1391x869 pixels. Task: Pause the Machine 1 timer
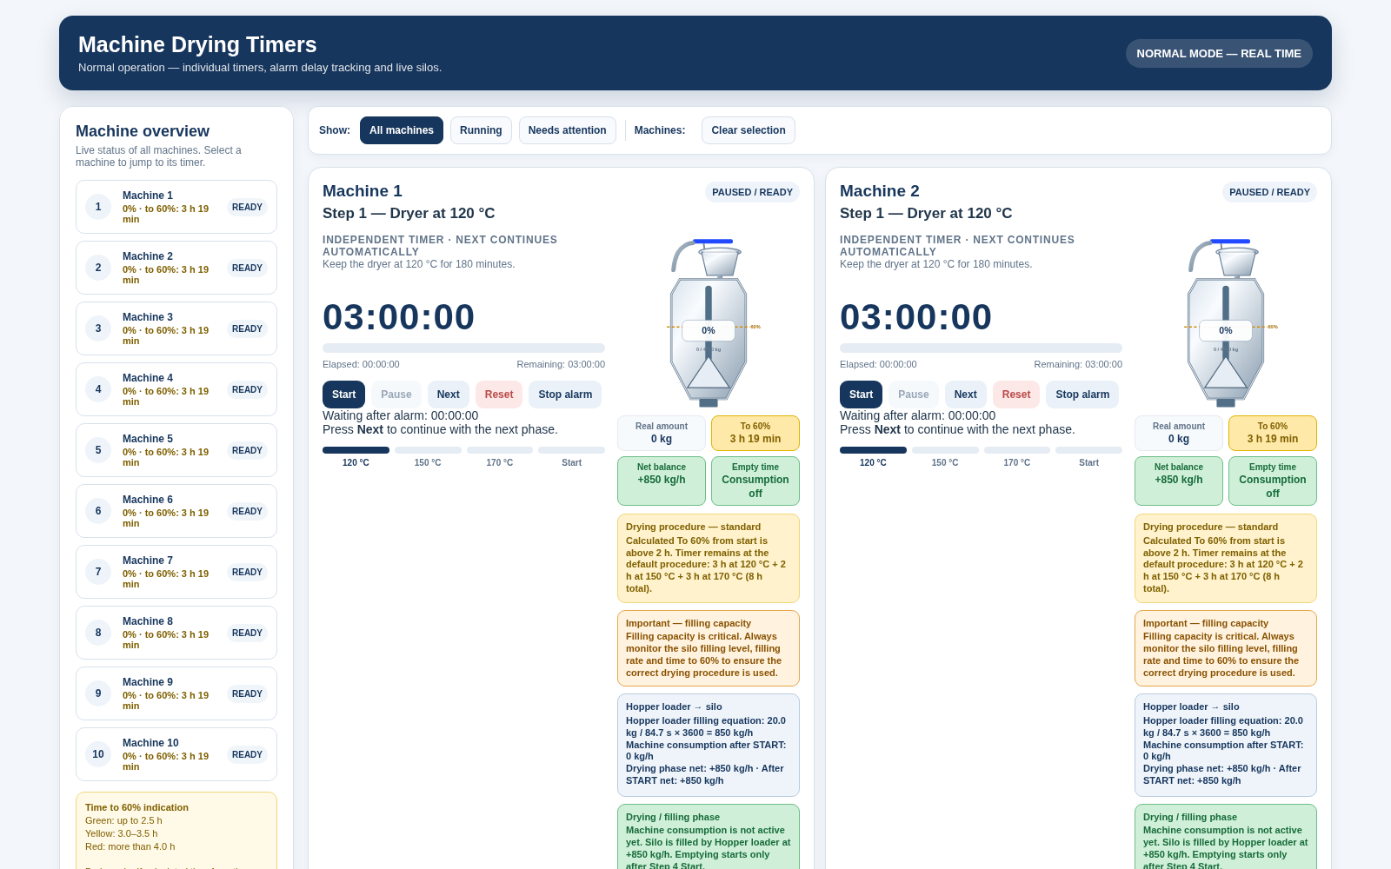(396, 395)
